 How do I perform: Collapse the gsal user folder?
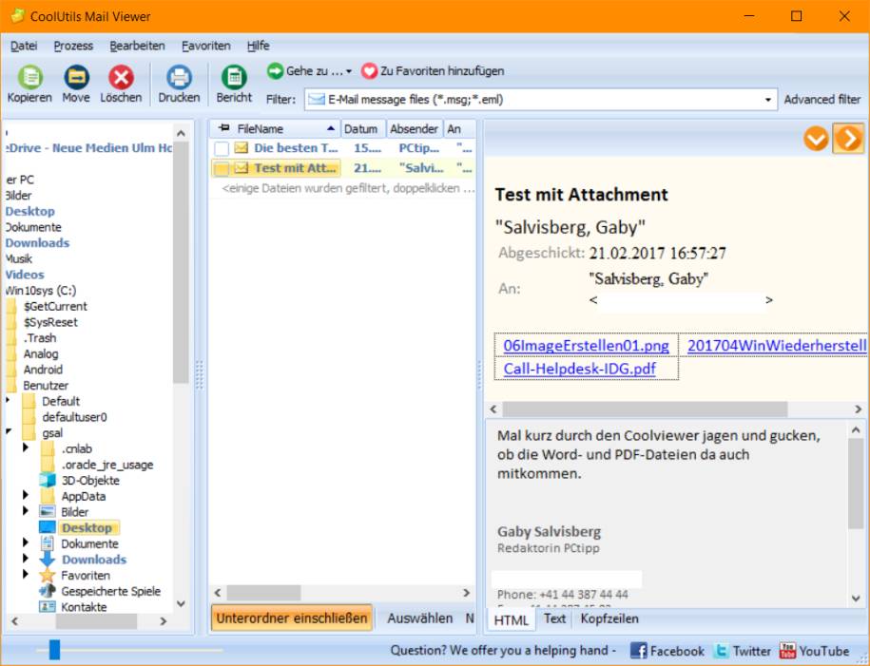click(x=9, y=432)
